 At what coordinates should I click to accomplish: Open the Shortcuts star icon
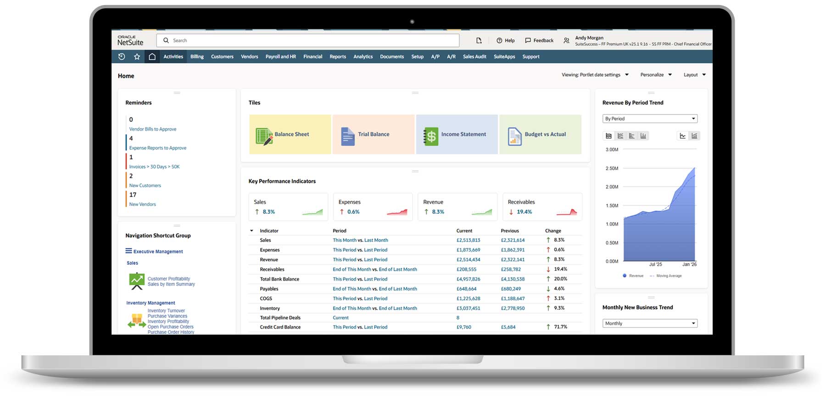coord(137,56)
